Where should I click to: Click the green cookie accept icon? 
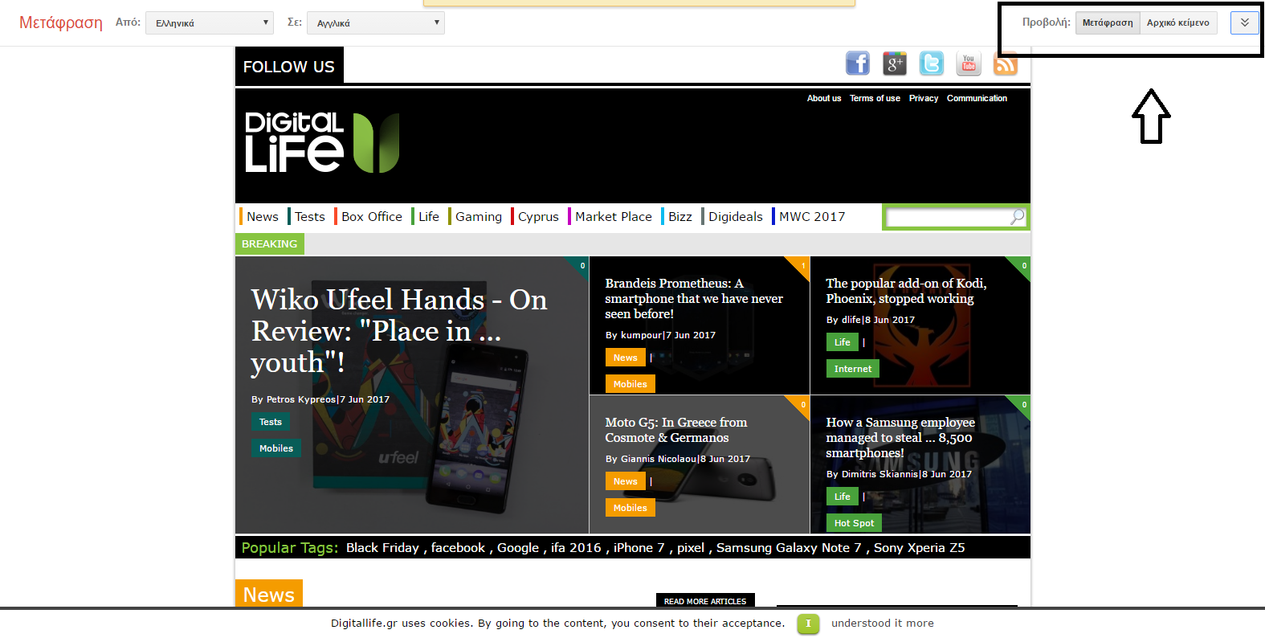(808, 624)
